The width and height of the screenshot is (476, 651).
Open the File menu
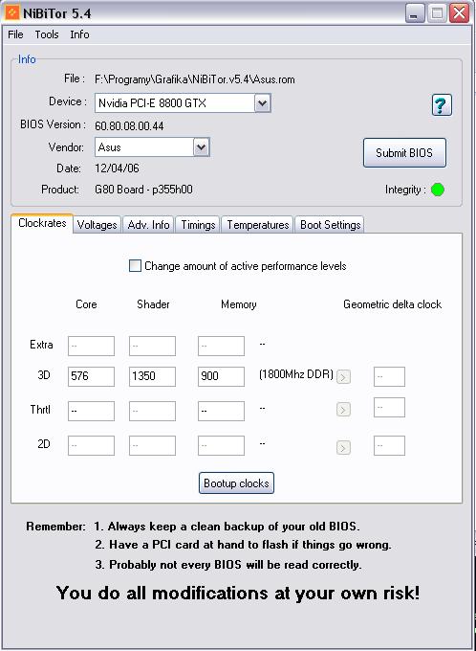tap(15, 34)
